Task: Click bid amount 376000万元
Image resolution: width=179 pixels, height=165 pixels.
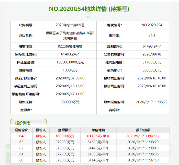Action: pyautogui.click(x=65, y=160)
